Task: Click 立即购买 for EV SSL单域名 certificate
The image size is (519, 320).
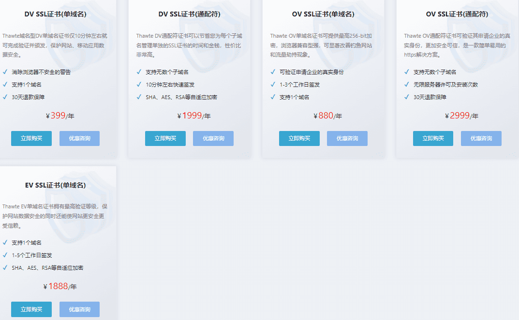Action: coord(31,309)
